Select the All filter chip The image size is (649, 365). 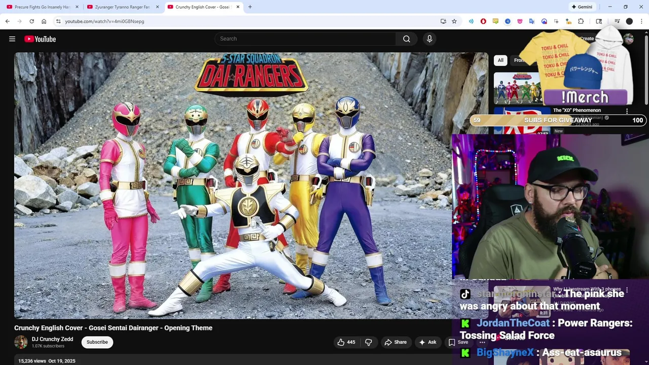click(500, 60)
